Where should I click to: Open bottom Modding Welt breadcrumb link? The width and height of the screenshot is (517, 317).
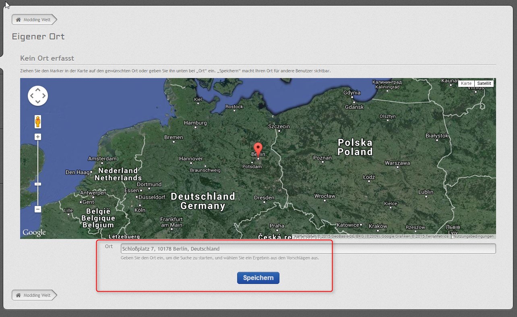[37, 295]
